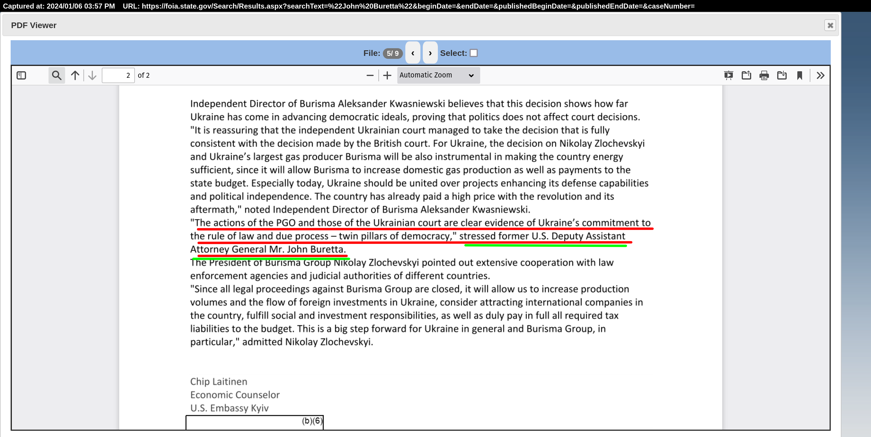Screen dimensions: 871x437
Task: Show previous file with left chevron
Action: click(x=413, y=53)
